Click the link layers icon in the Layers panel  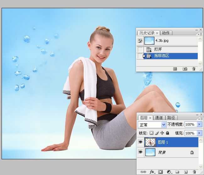tap(143, 172)
